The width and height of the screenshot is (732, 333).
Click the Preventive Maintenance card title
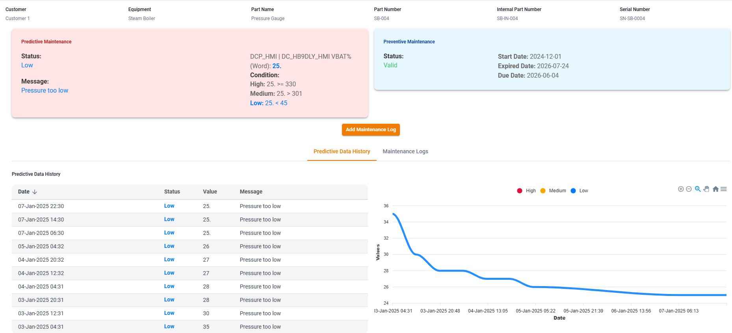click(409, 42)
